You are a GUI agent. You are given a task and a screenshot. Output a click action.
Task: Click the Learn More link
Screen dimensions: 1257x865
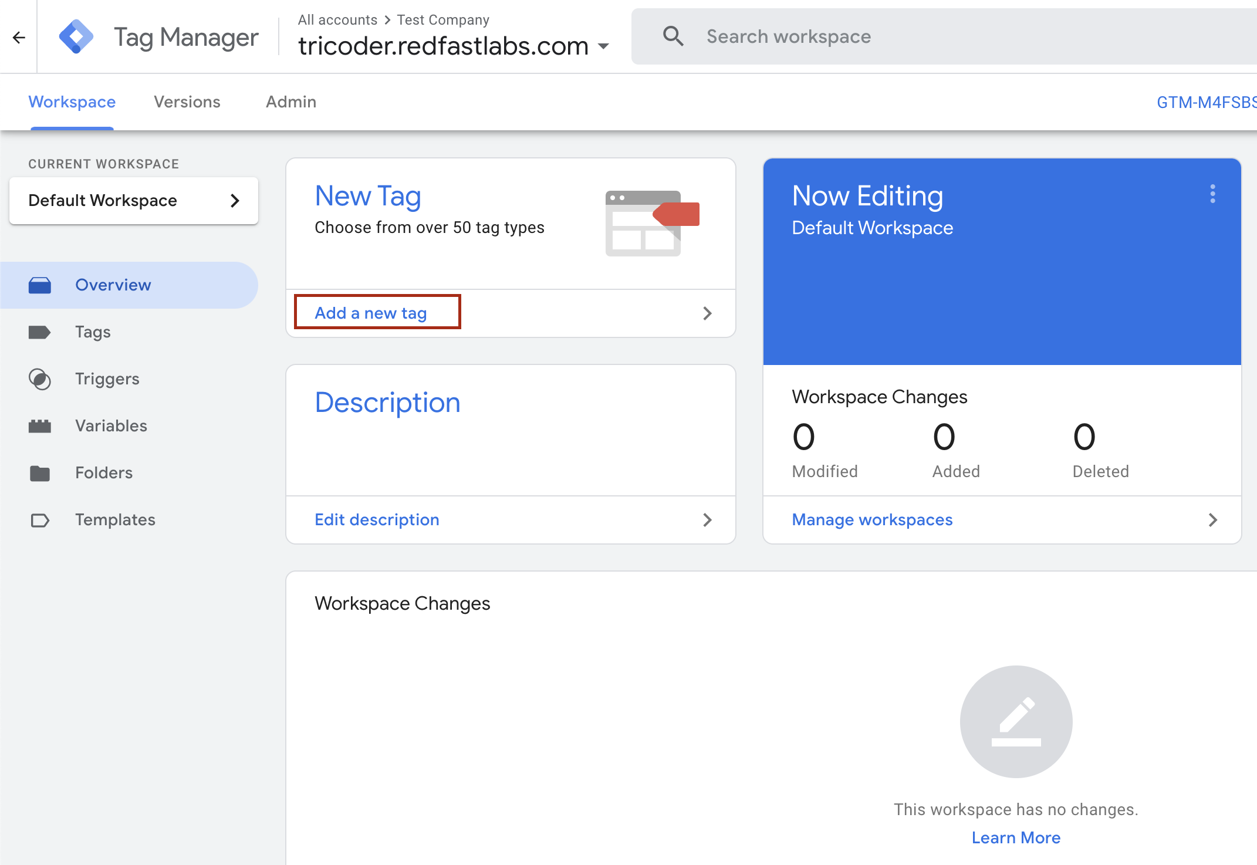(x=1016, y=837)
